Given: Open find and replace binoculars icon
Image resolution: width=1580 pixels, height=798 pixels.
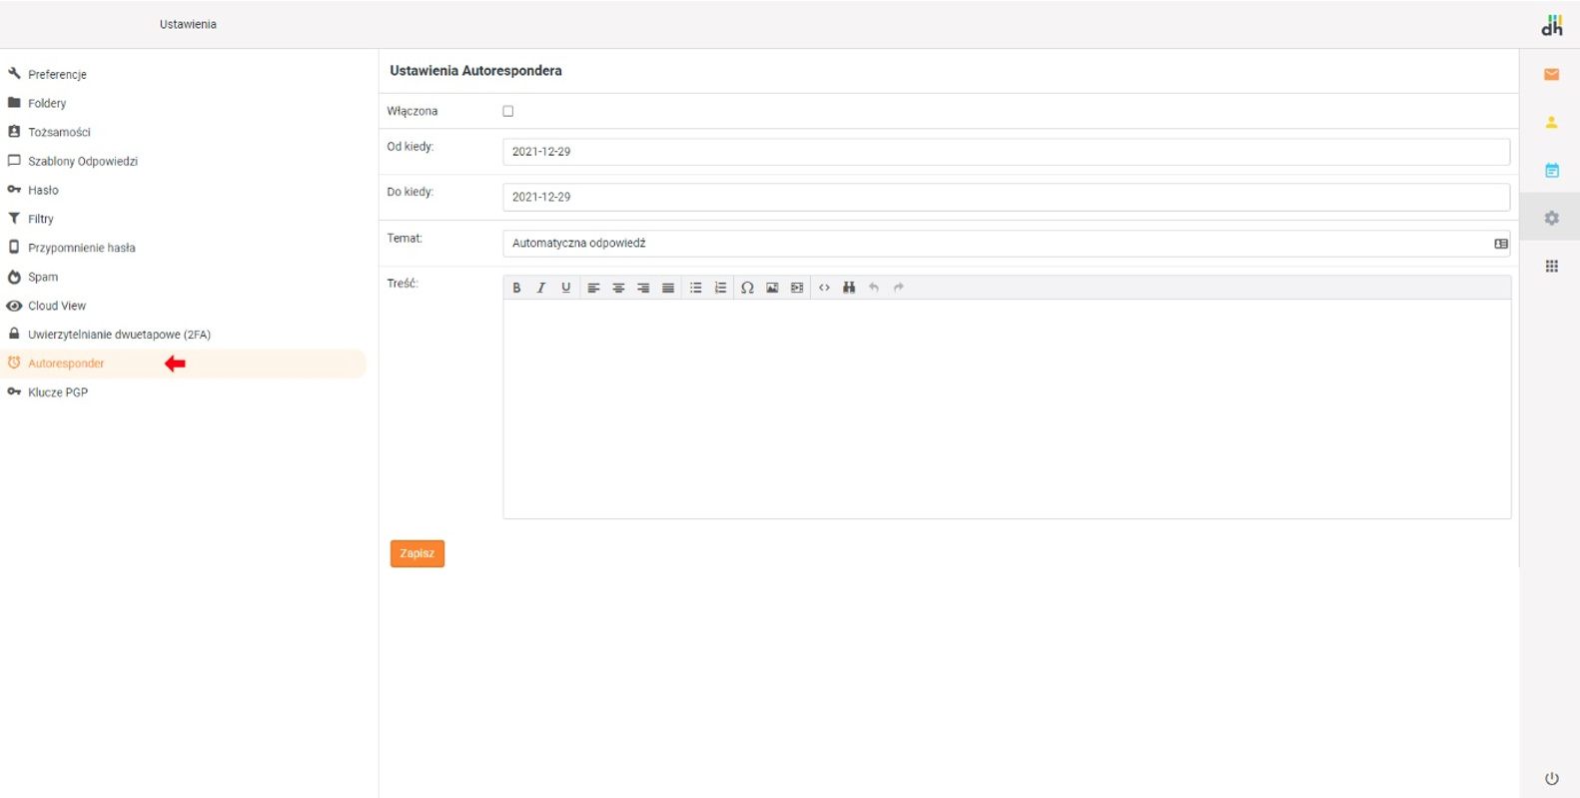Looking at the screenshot, I should [849, 288].
